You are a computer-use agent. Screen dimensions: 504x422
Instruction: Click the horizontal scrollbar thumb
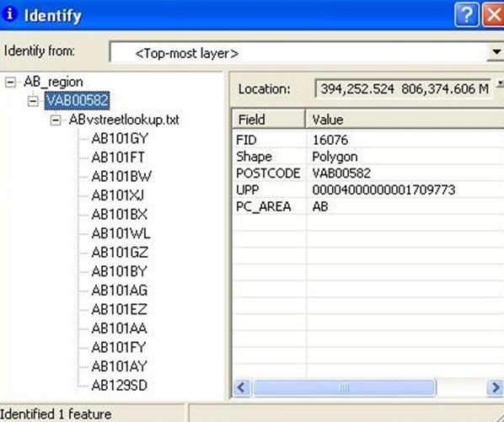[344, 387]
